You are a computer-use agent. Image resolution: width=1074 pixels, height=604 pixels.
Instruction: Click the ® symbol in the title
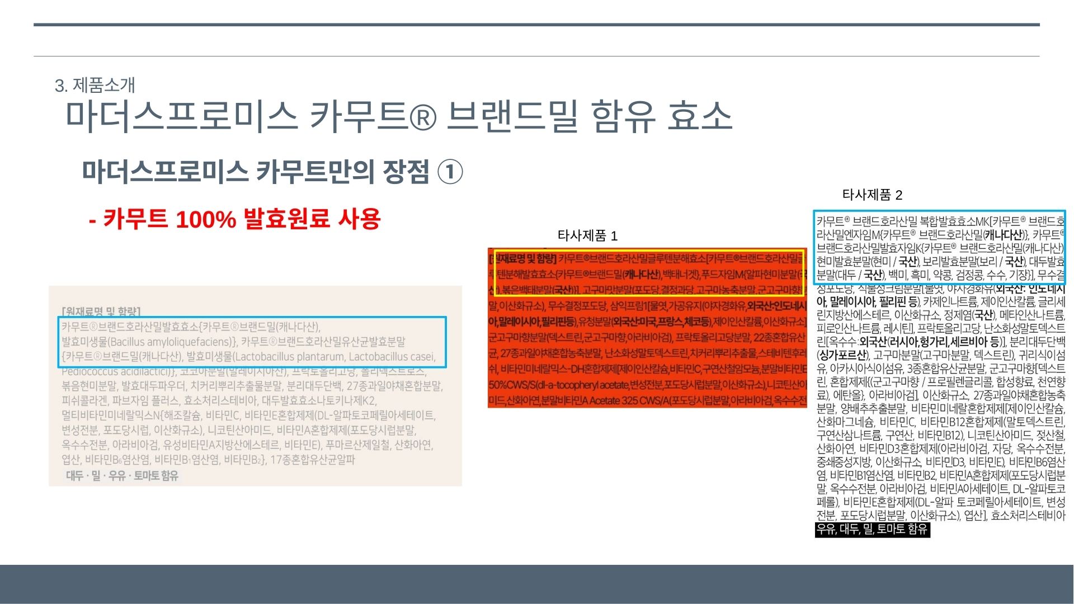tap(422, 118)
